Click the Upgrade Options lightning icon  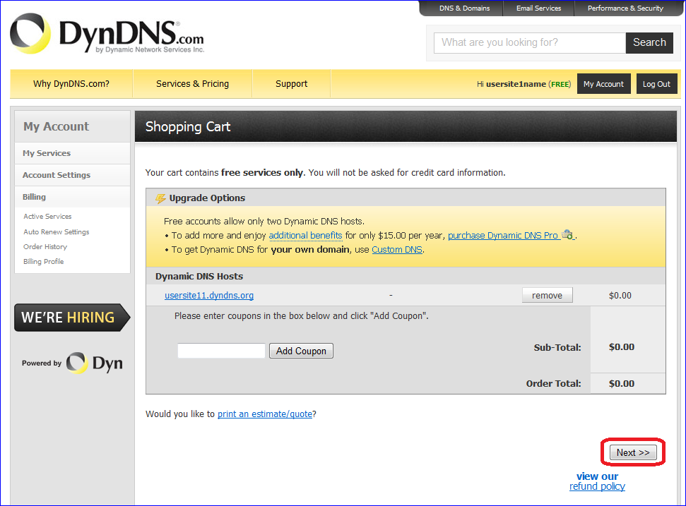pos(160,199)
